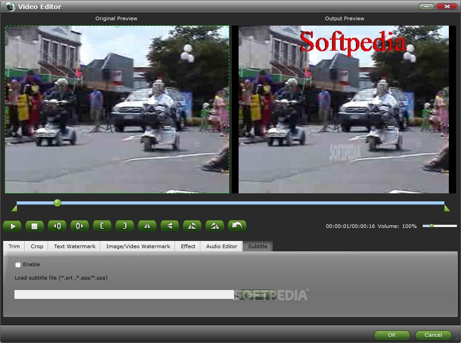Select the Image/Video Watermark tab
Viewport: 461px width, 343px height.
[138, 246]
